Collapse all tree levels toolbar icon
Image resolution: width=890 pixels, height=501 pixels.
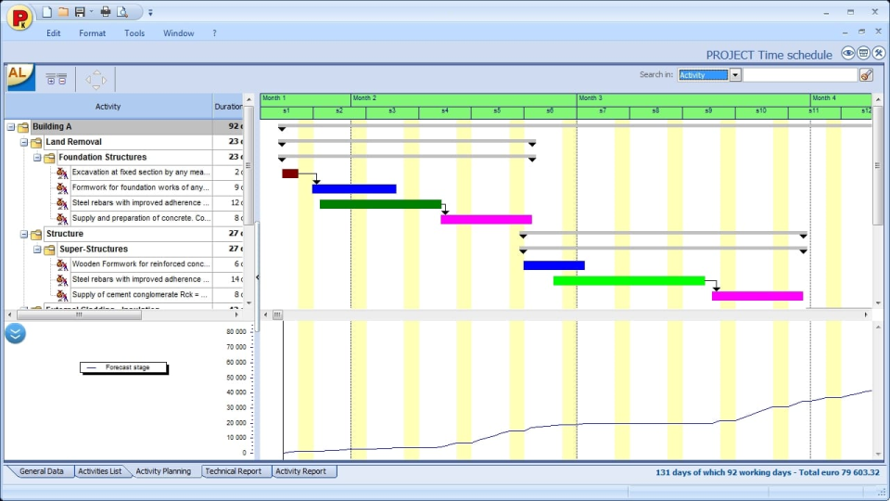[x=62, y=80]
